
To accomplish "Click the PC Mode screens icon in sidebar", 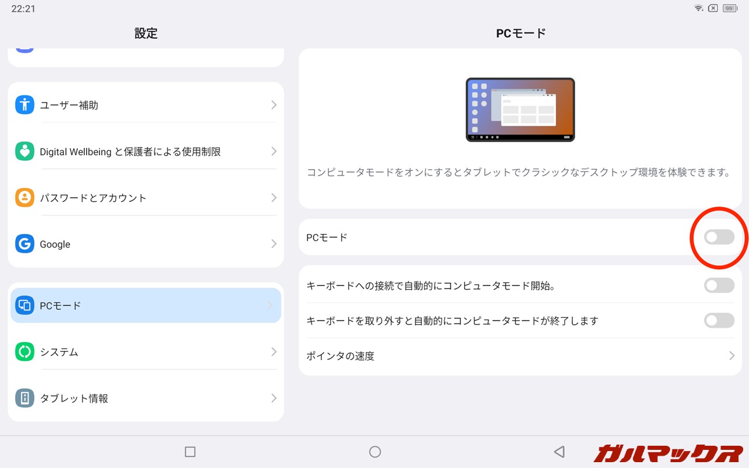I will click(x=25, y=305).
